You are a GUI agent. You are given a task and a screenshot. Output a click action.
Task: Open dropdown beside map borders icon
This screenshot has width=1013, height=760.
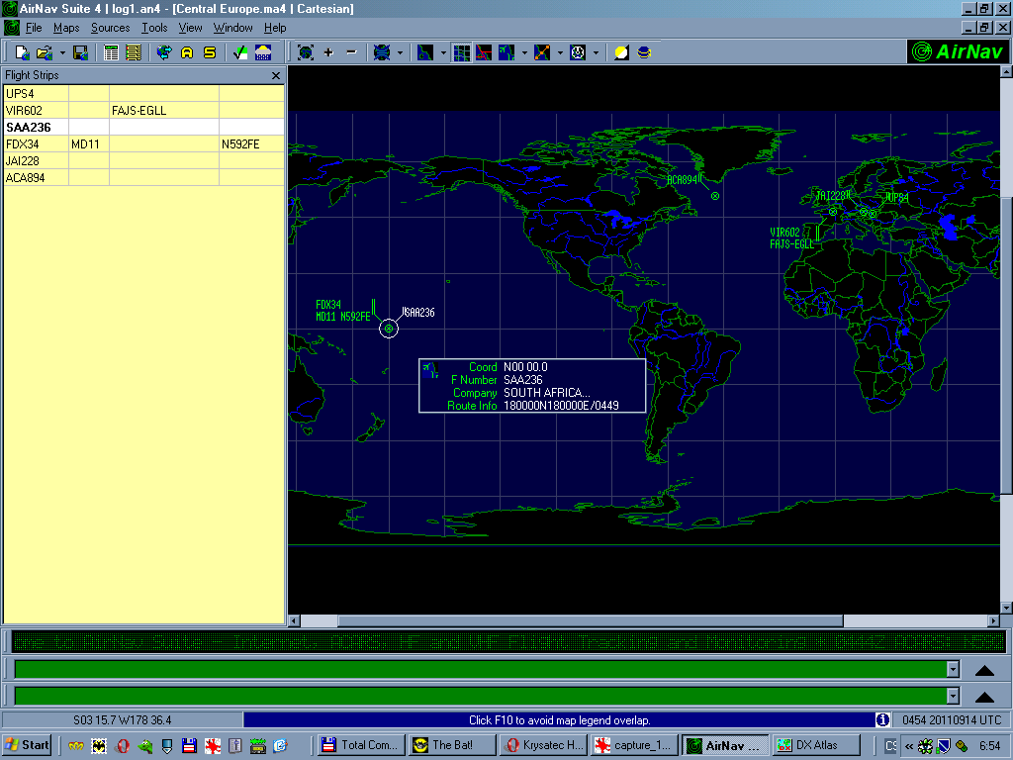443,52
